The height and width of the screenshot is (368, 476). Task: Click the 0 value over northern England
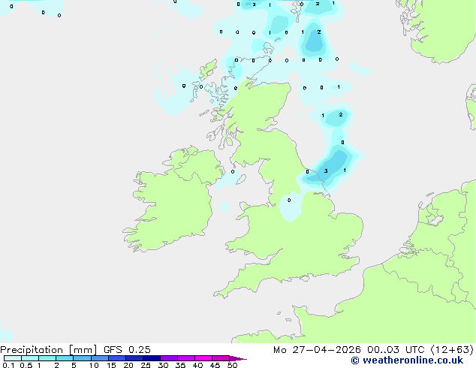[289, 200]
